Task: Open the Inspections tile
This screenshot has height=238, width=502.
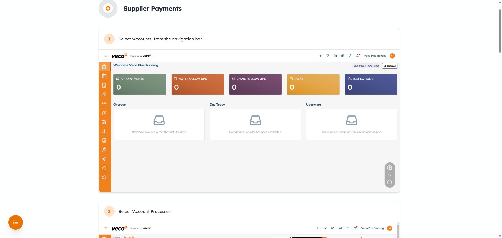Action: tap(371, 84)
